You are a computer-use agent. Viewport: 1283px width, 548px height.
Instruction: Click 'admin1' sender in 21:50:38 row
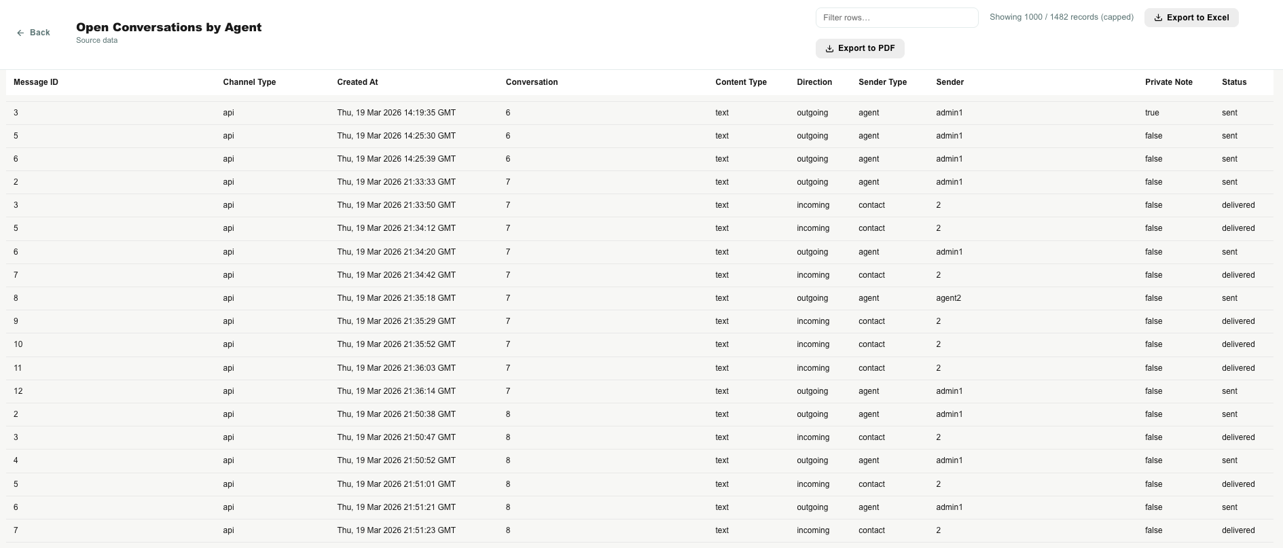(949, 414)
